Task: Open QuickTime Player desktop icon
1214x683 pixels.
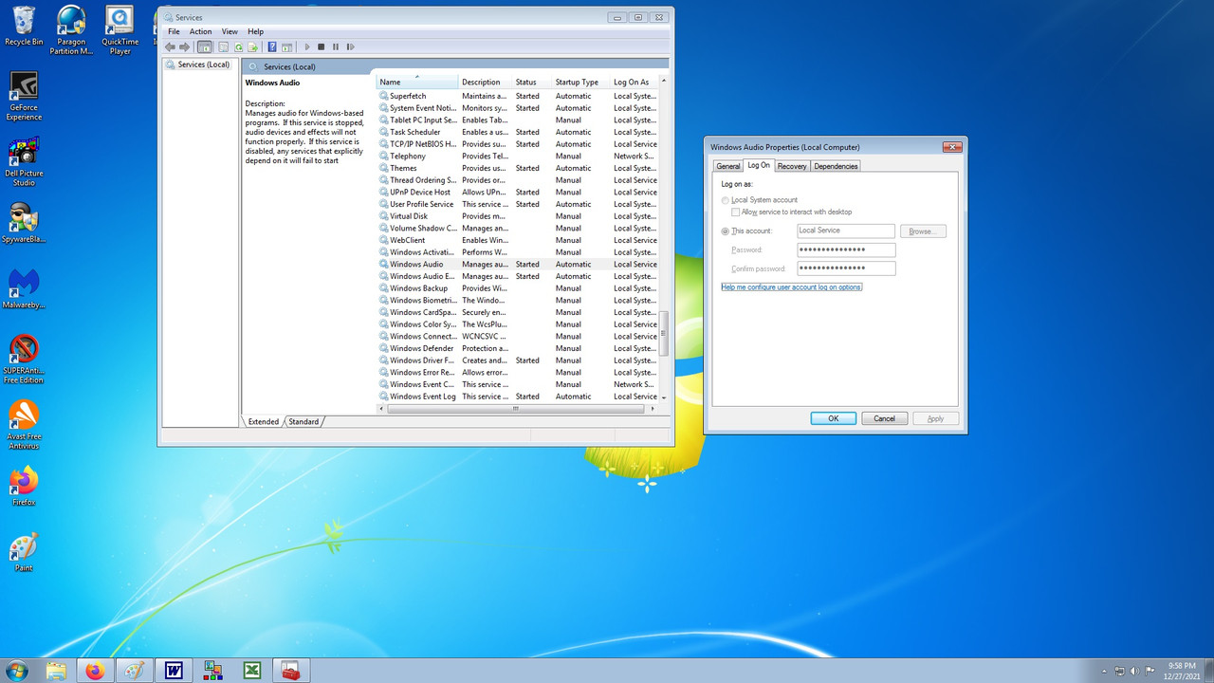Action: click(120, 30)
